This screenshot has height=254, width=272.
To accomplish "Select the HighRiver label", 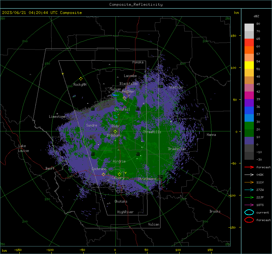I will coord(125,212).
